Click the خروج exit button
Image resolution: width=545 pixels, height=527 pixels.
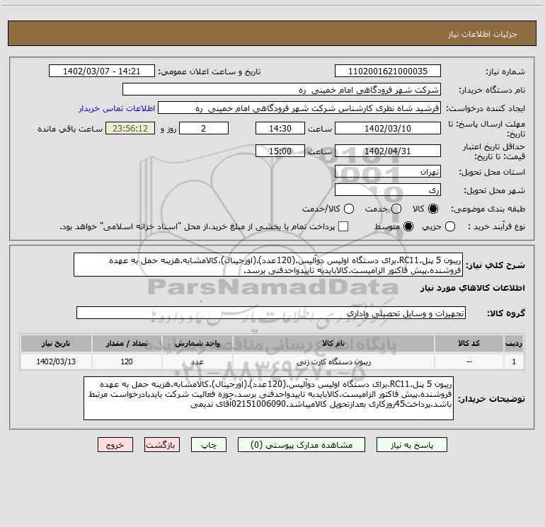pos(115,445)
